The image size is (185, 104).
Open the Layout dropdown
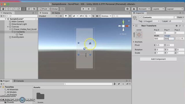pyautogui.click(x=175, y=9)
